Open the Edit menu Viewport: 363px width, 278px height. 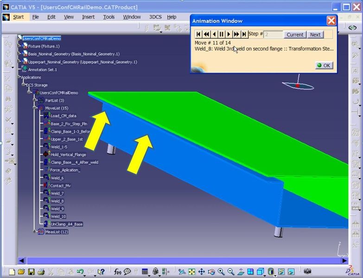tap(51, 17)
